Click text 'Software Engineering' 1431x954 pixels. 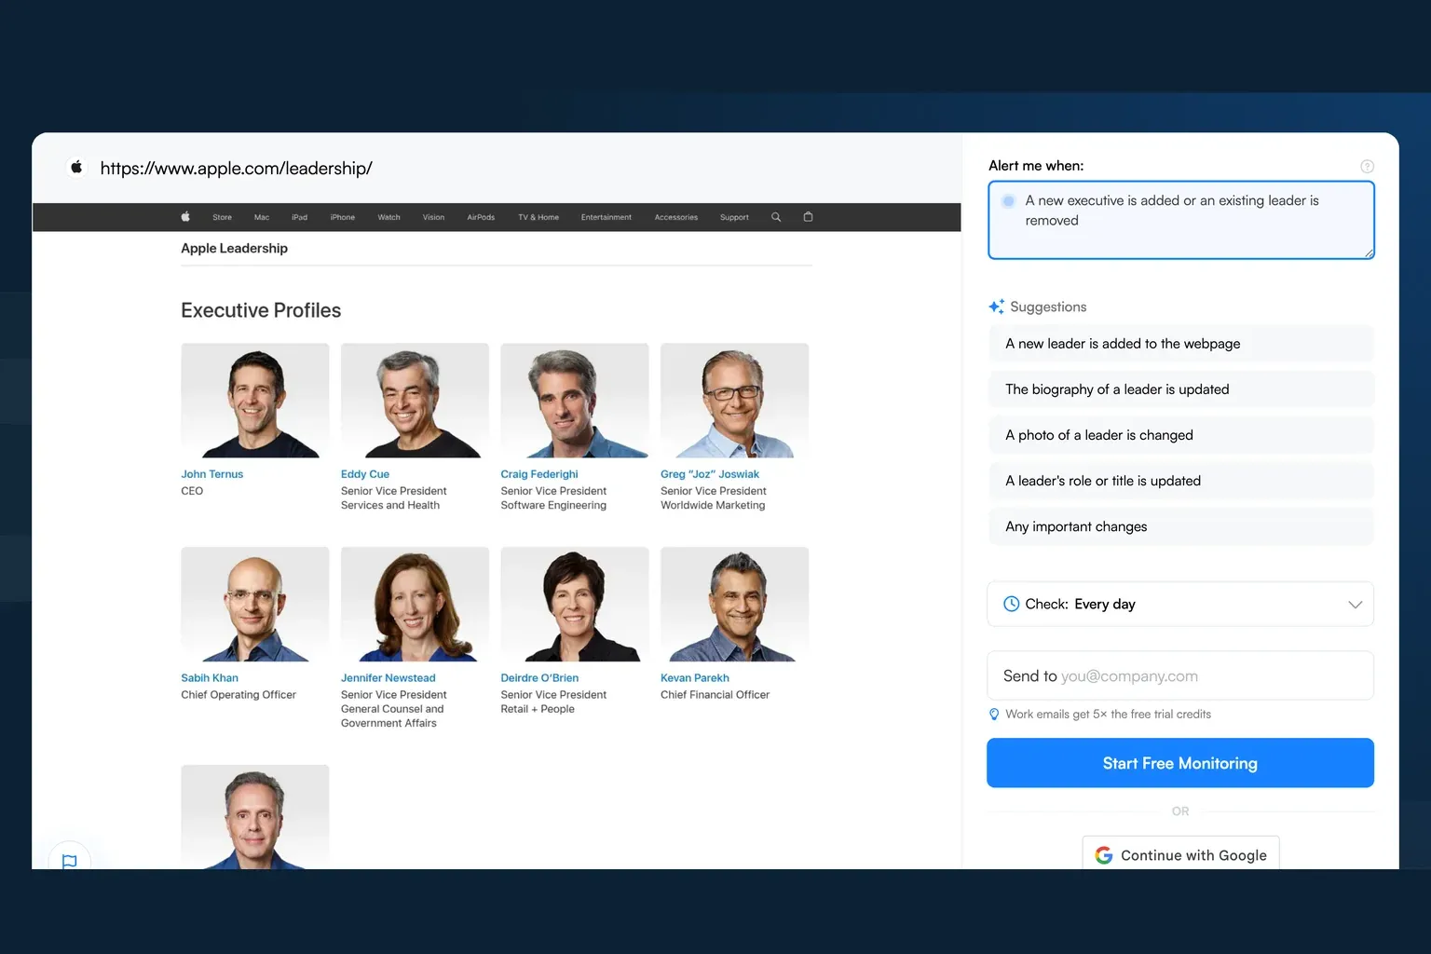tap(553, 505)
